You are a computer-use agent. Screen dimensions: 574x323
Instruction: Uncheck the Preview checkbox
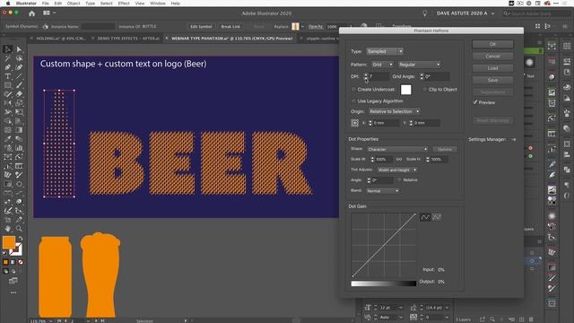(x=475, y=102)
